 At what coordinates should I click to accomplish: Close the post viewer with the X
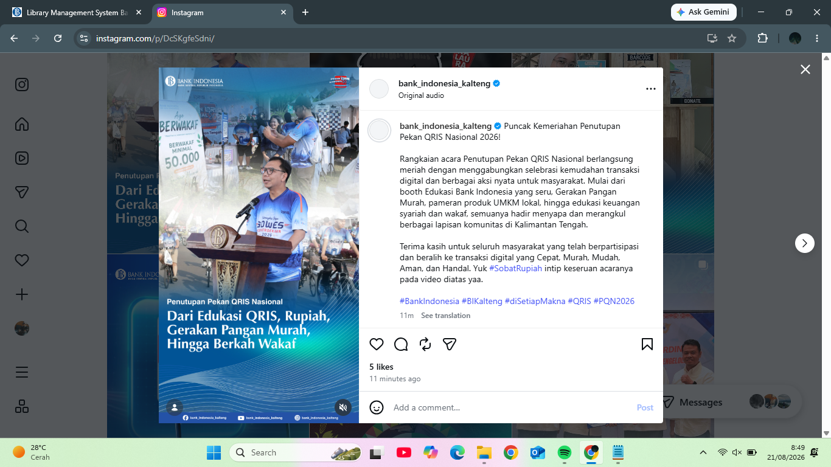coord(805,69)
